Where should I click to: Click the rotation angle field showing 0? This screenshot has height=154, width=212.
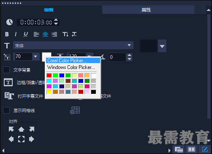tap(118, 57)
